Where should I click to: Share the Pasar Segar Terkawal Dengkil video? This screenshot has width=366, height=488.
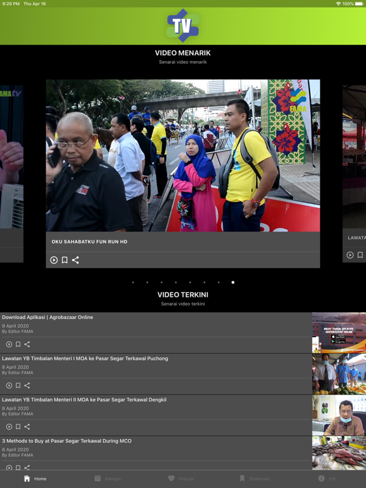(x=27, y=427)
